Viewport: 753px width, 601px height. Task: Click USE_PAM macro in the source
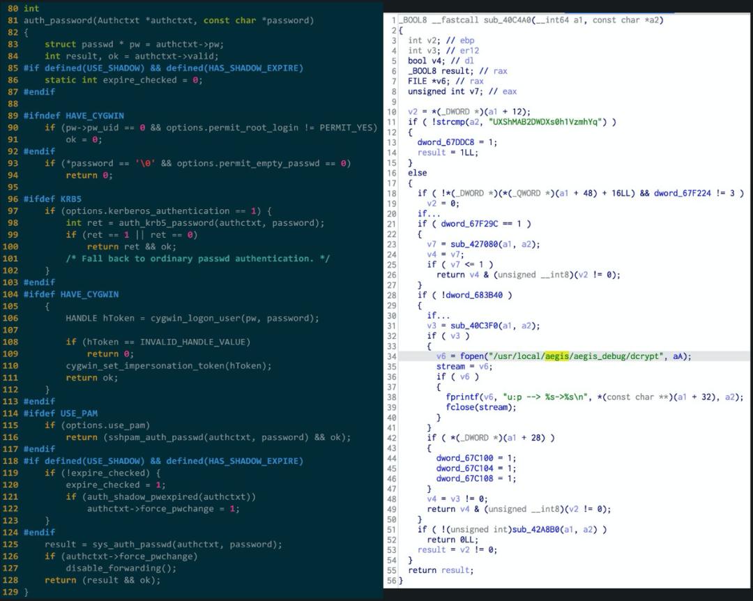[x=79, y=413]
